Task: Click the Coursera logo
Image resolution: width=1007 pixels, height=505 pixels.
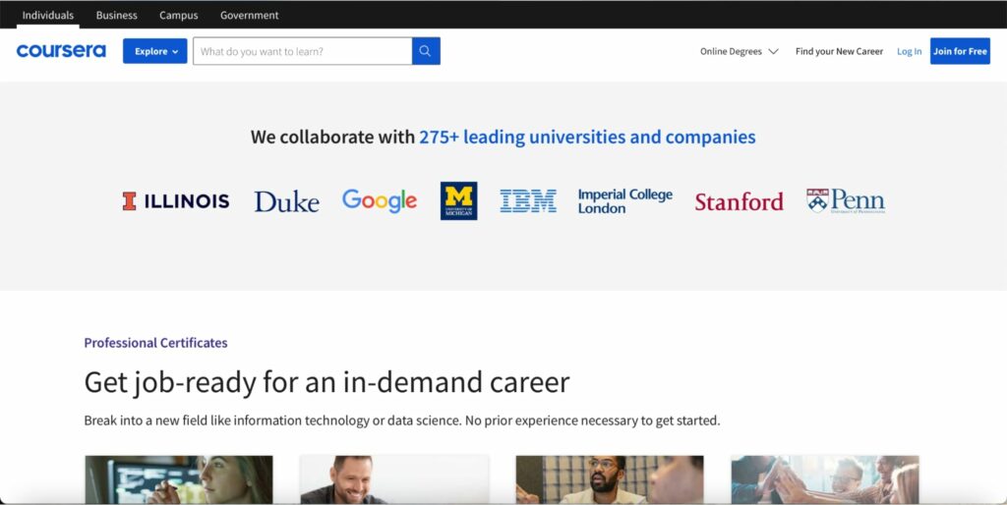Action: point(61,51)
